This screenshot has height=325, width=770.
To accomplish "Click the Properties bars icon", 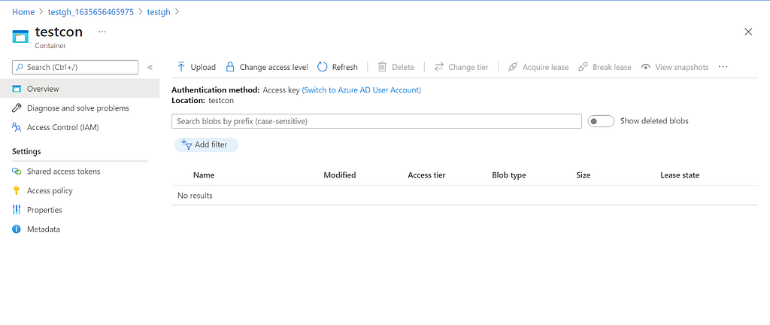I will [x=17, y=210].
